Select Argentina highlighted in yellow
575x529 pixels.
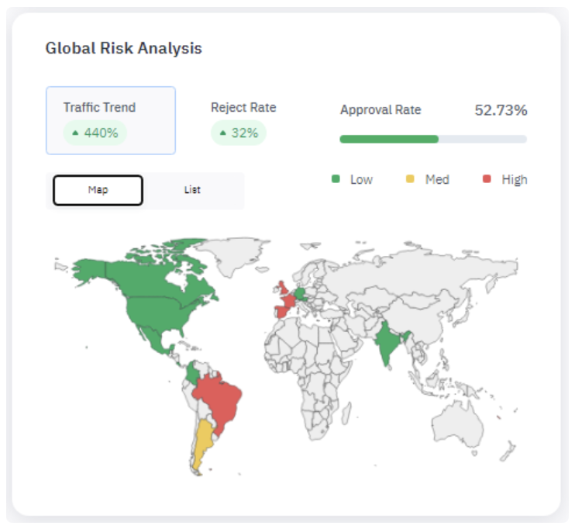click(x=203, y=442)
